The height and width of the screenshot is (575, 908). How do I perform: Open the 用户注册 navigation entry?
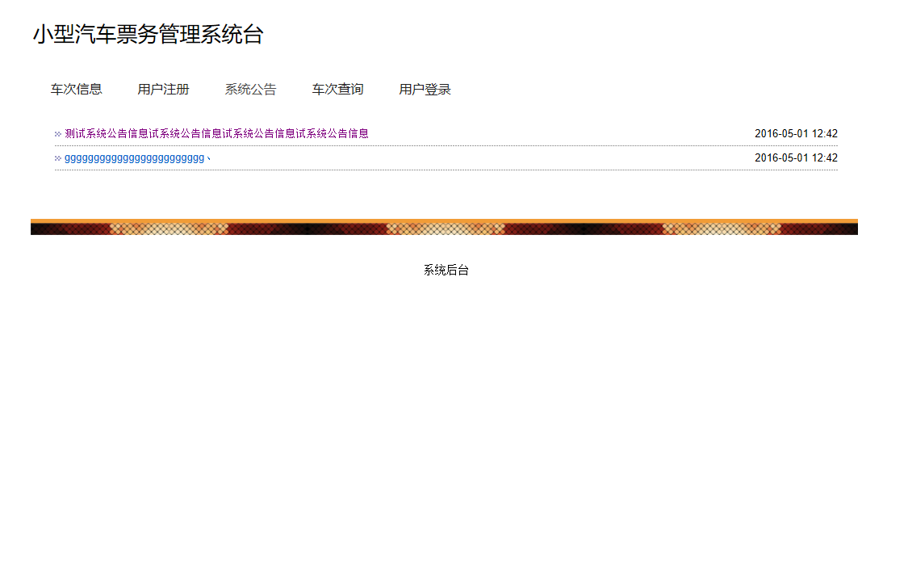[x=163, y=90]
